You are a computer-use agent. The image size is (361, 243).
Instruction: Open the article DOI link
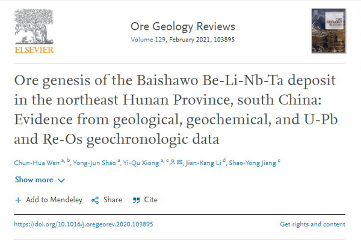(84, 224)
